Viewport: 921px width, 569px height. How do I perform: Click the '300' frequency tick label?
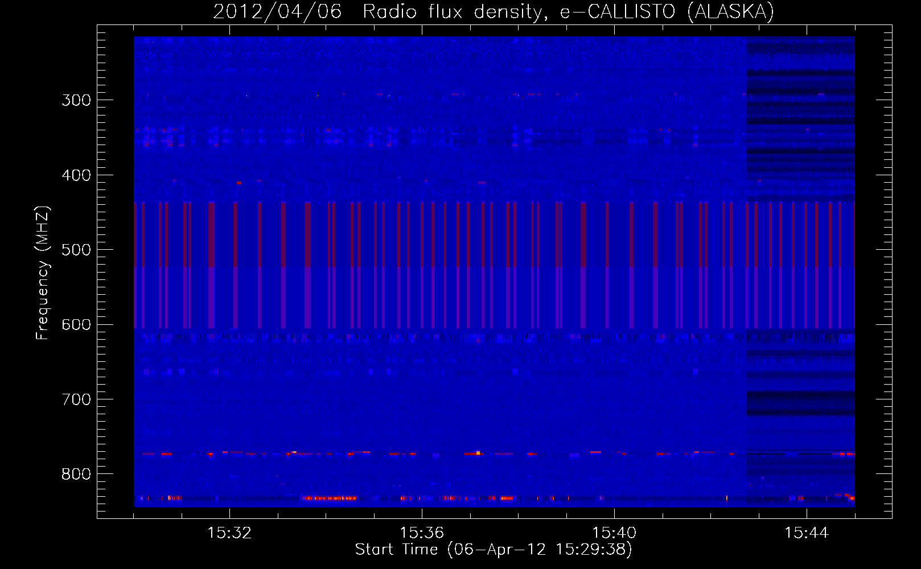[x=76, y=100]
